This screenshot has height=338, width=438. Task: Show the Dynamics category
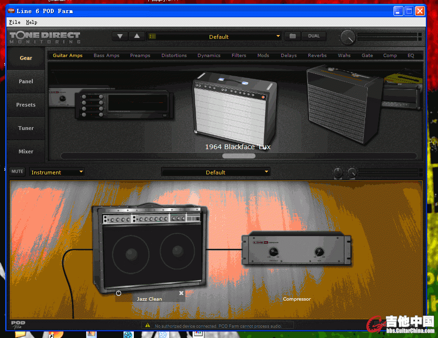pos(209,55)
